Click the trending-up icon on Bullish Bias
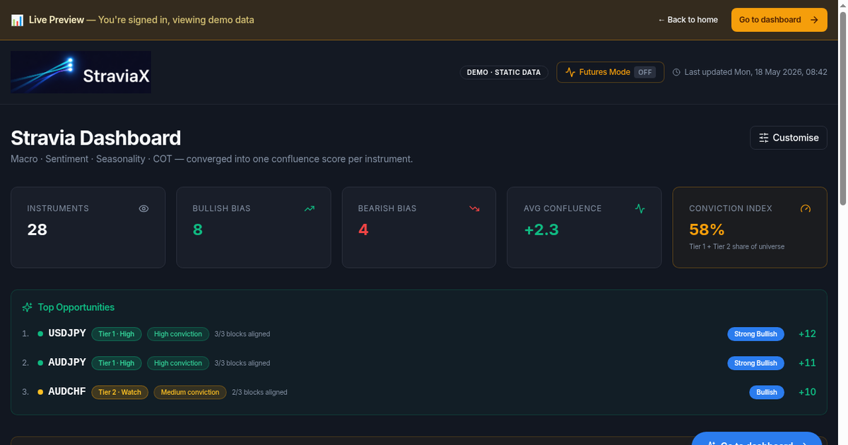 (309, 208)
